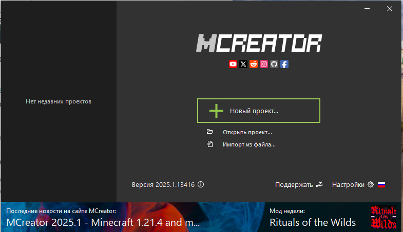The height and width of the screenshot is (232, 403).
Task: Open the X (Twitter) social icon
Action: click(243, 64)
